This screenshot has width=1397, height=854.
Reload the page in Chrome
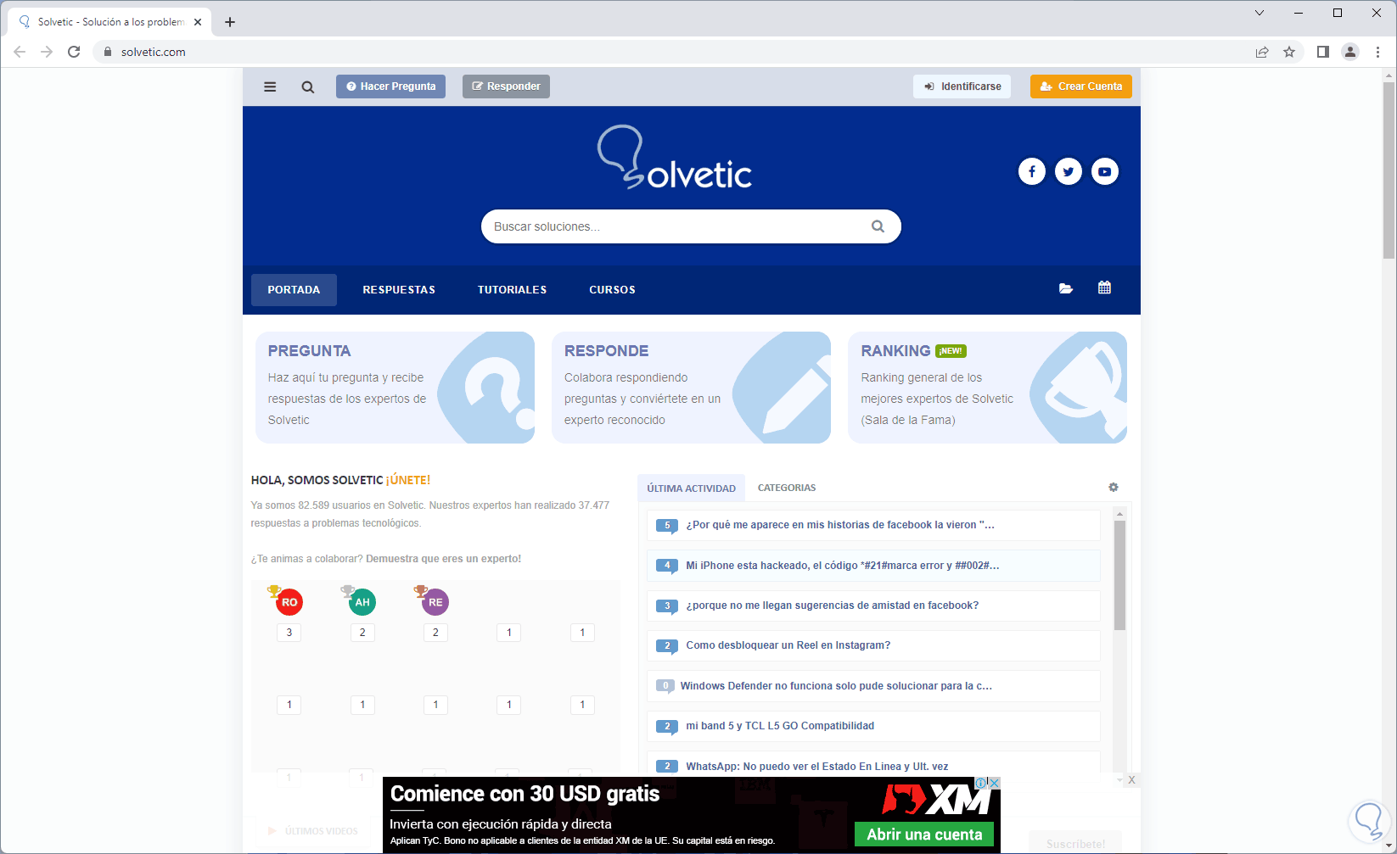pyautogui.click(x=74, y=52)
